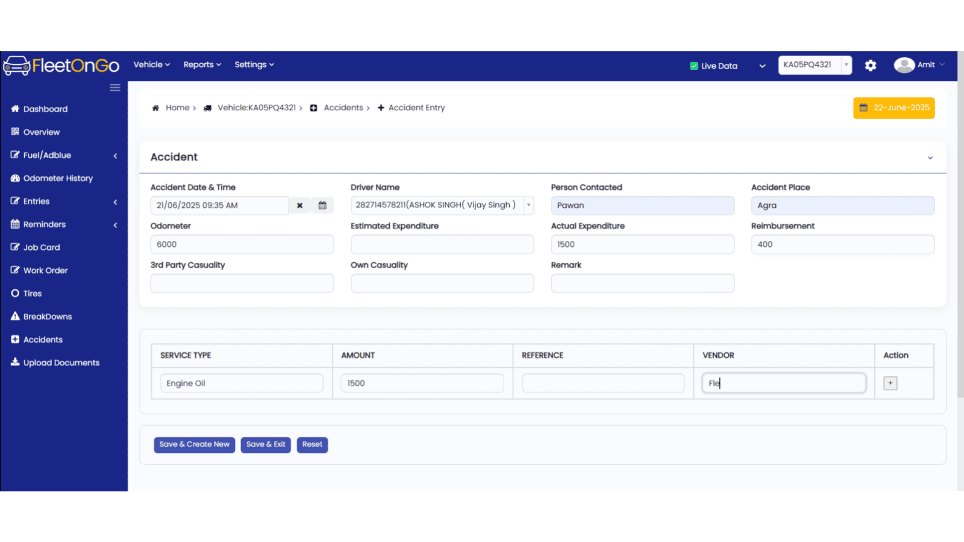Open the vehicle KA05PQ4321 selector dropdown
964x542 pixels.
815,65
